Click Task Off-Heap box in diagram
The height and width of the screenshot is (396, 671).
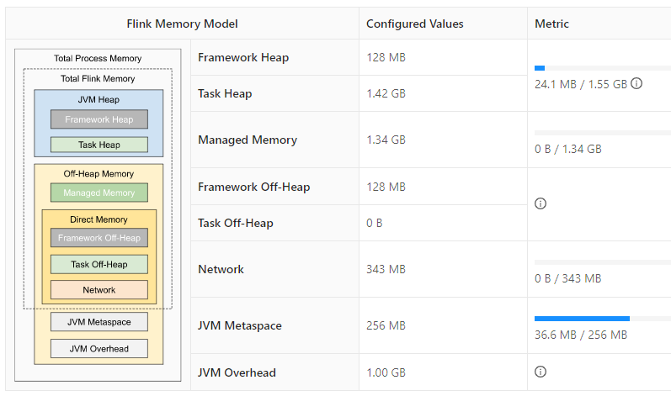[x=99, y=264]
